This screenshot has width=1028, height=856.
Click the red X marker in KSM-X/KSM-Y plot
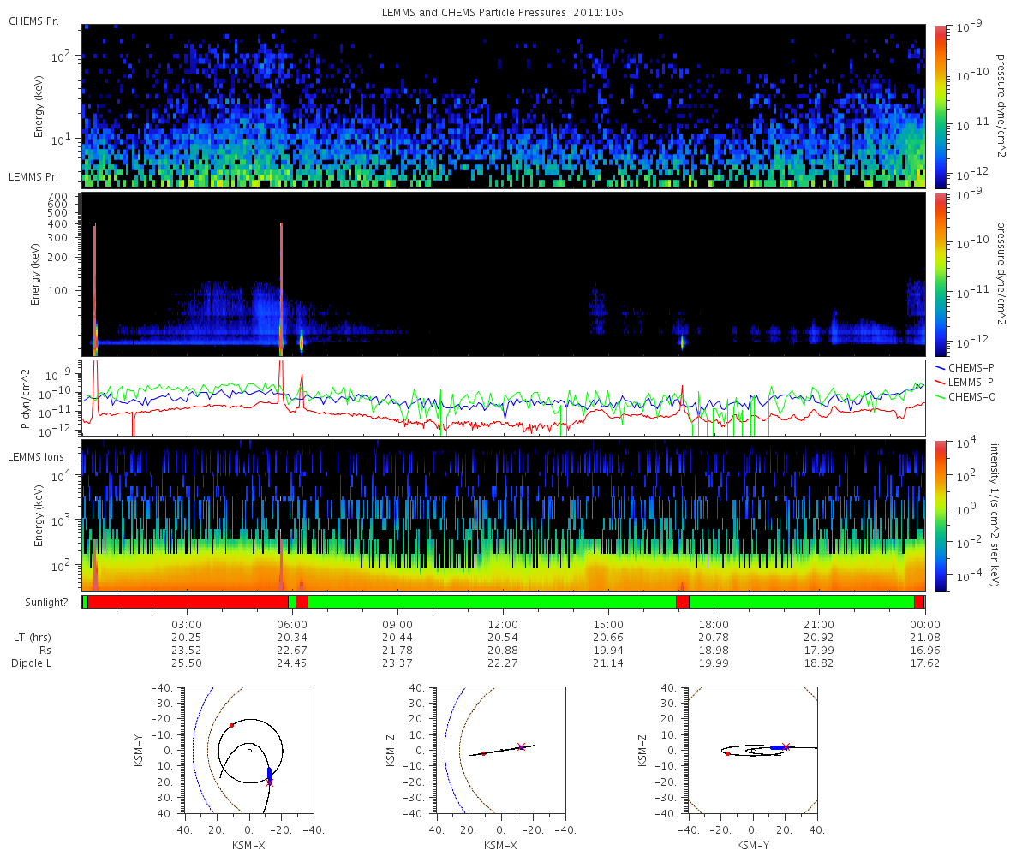pyautogui.click(x=270, y=782)
